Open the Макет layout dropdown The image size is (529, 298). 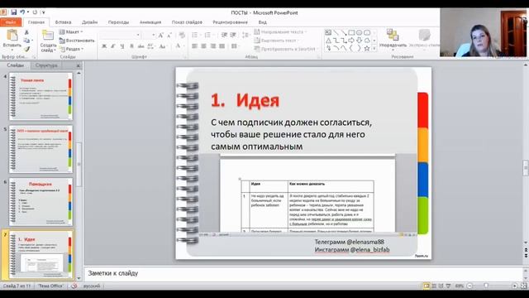coord(71,31)
